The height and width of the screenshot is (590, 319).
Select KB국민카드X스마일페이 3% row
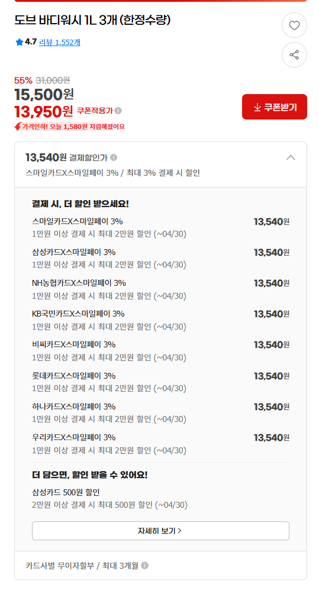coord(160,320)
